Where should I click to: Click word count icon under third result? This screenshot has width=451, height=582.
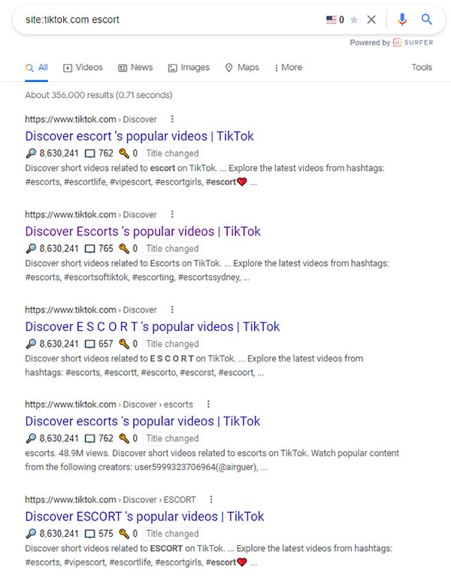click(90, 344)
